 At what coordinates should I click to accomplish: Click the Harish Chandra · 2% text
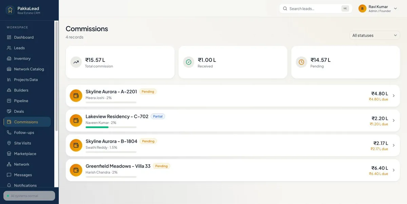pos(101,172)
